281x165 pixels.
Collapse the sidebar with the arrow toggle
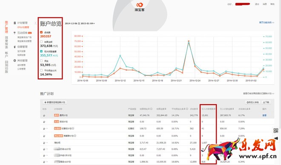click(x=35, y=23)
